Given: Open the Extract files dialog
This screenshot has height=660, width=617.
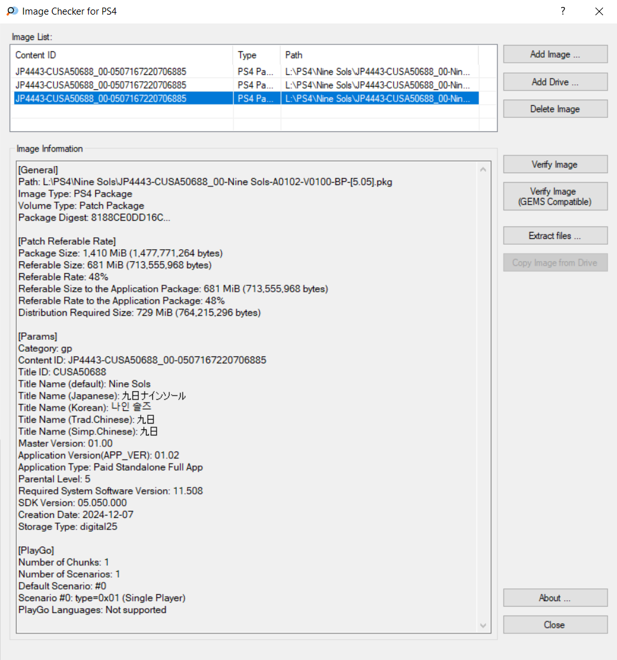Looking at the screenshot, I should (555, 236).
